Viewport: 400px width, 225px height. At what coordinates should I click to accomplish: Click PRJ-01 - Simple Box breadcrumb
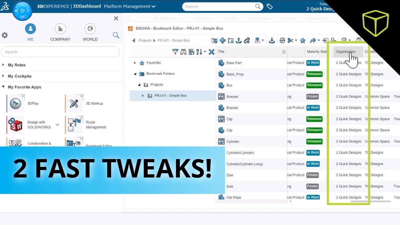tap(173, 40)
